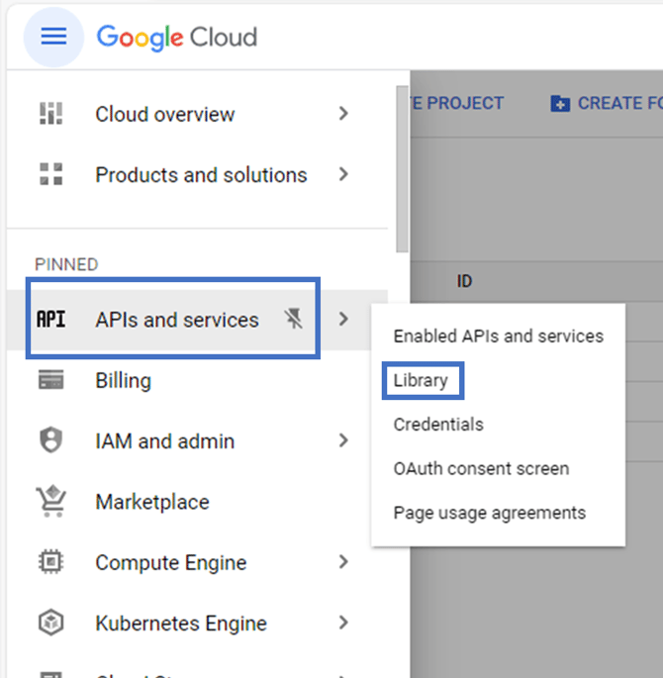Click the navigation menu scrollbar
Viewport: 663px width, 678px height.
(402, 168)
